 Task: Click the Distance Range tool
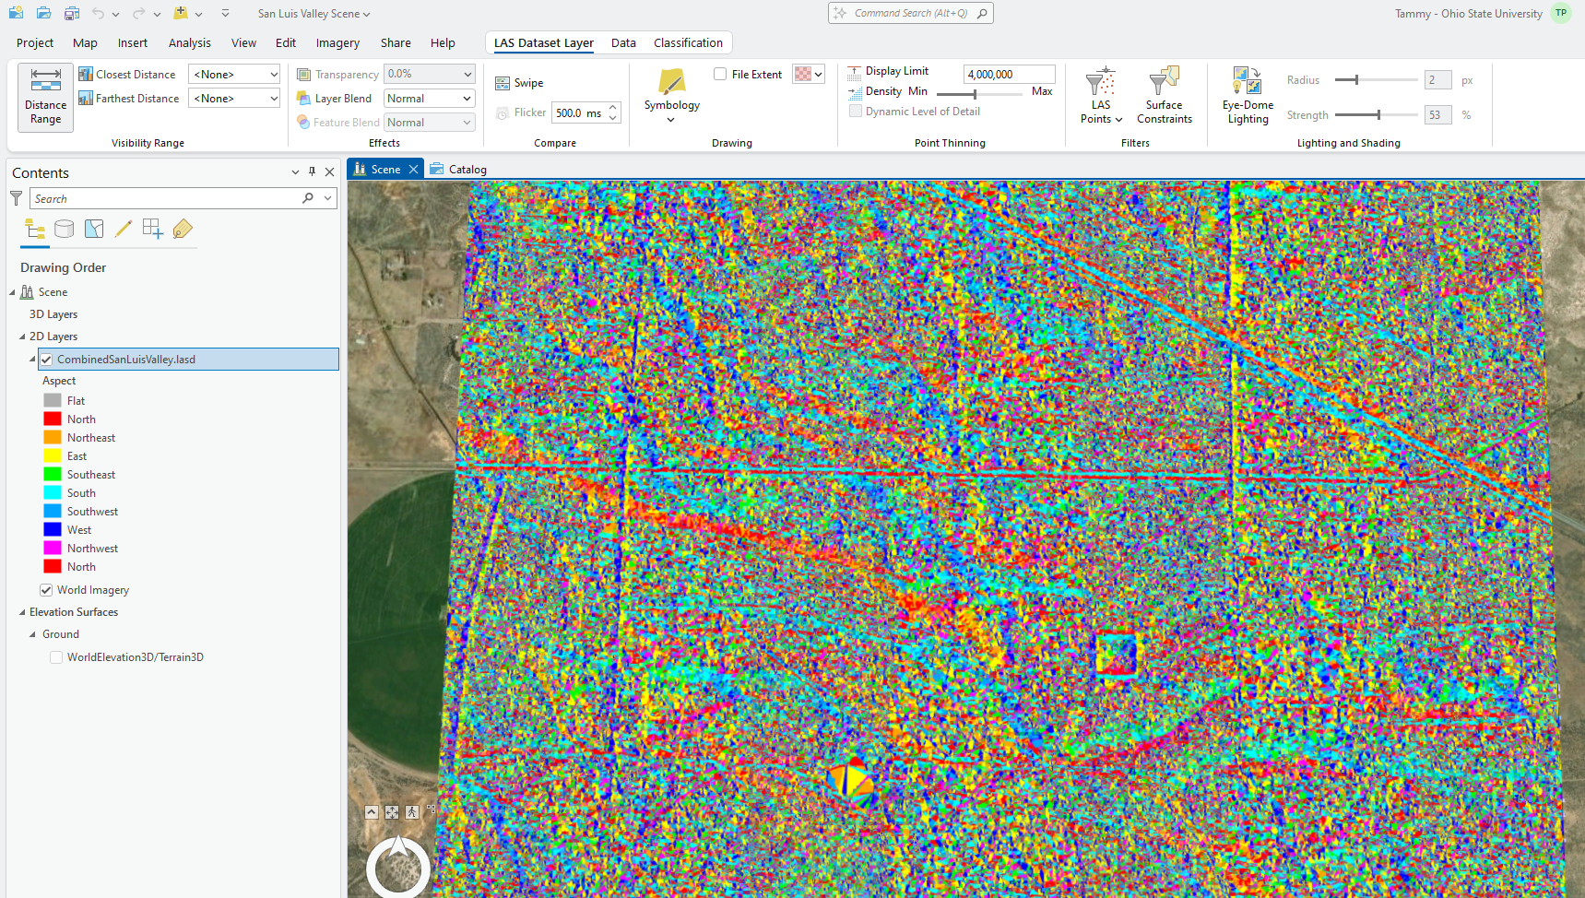pyautogui.click(x=45, y=97)
